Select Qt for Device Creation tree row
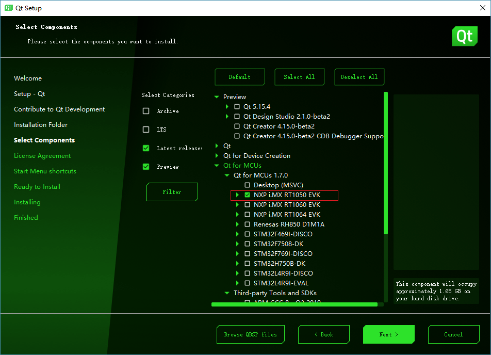 tap(257, 155)
